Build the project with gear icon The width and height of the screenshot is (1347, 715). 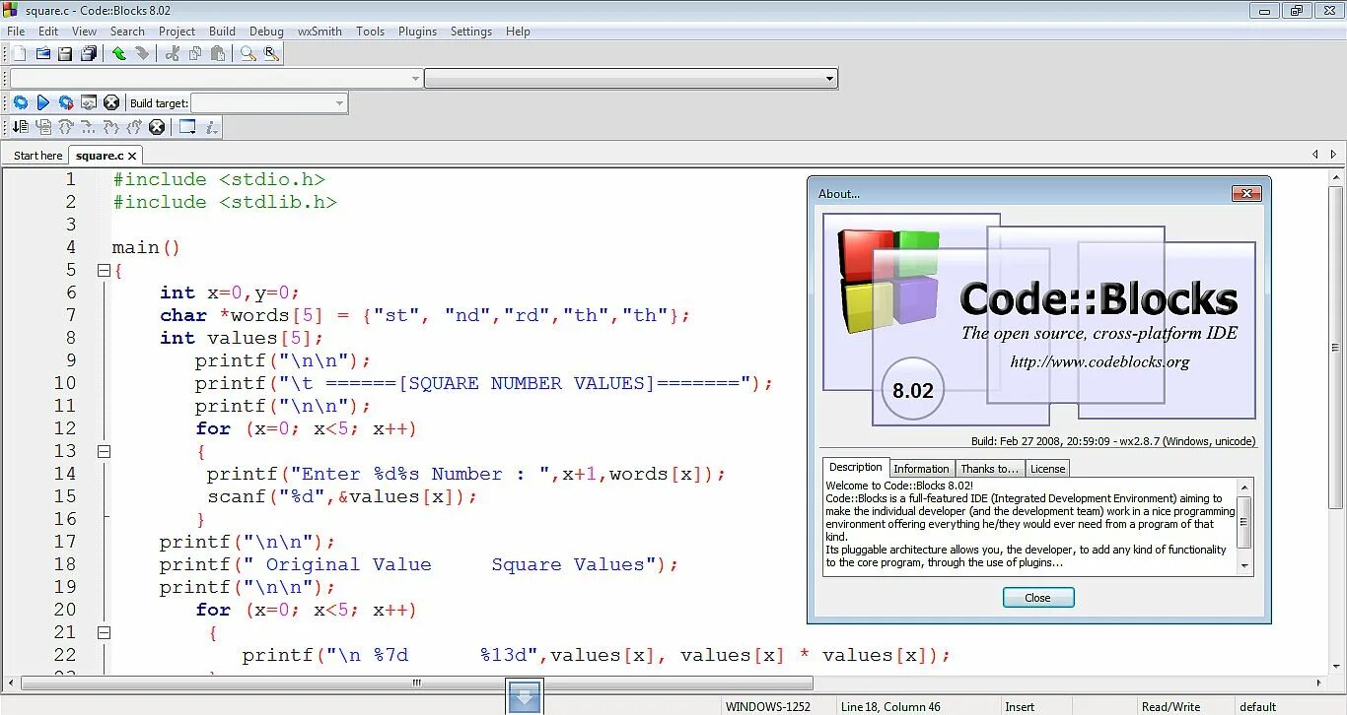click(x=20, y=102)
